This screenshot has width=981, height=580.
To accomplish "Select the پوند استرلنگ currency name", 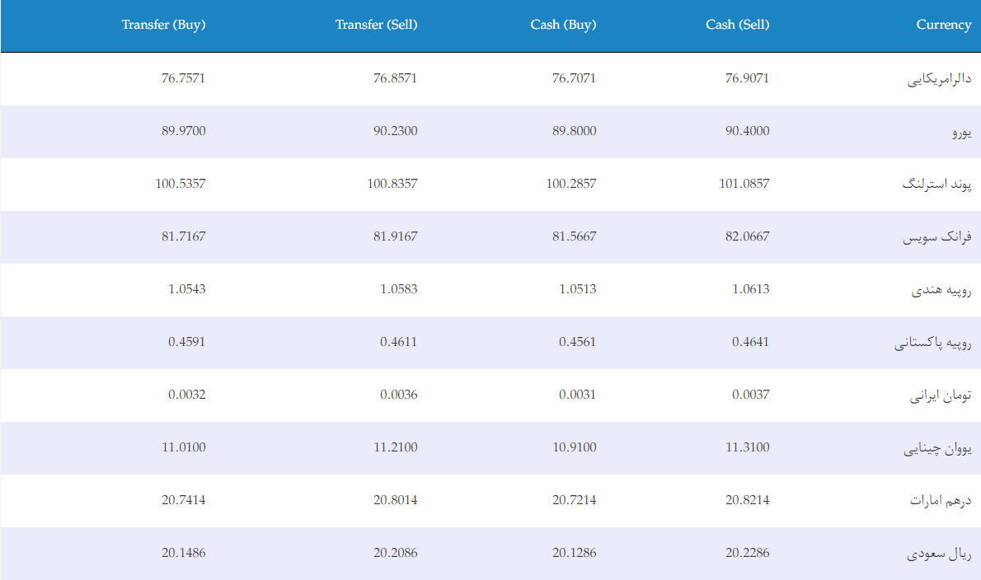I will pyautogui.click(x=936, y=185).
